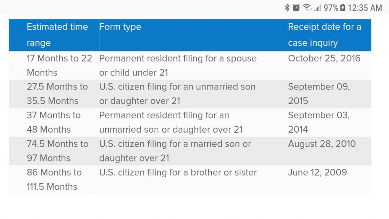
Task: Select the 86 Months to 111.5 Months cell
Action: 54,180
